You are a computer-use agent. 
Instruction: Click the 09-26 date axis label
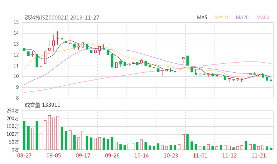[x=112, y=155]
